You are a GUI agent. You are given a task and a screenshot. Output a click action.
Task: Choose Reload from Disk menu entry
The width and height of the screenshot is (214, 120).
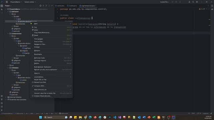(x=51, y=82)
